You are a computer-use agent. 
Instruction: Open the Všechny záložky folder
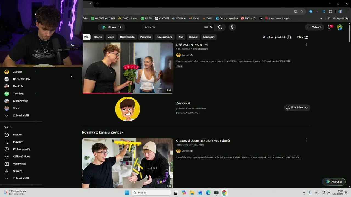(338, 18)
